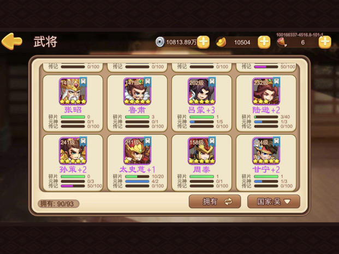Select 吕蒙+3 hero avatar
This screenshot has height=254, width=339.
[201, 91]
